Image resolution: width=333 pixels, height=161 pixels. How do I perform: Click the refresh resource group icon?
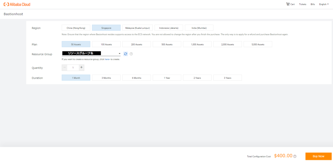point(126,54)
